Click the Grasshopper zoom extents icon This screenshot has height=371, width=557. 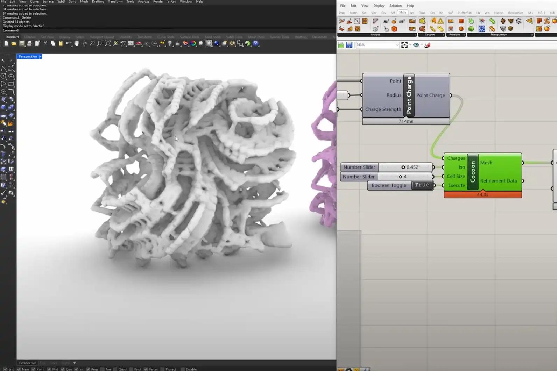pos(404,45)
